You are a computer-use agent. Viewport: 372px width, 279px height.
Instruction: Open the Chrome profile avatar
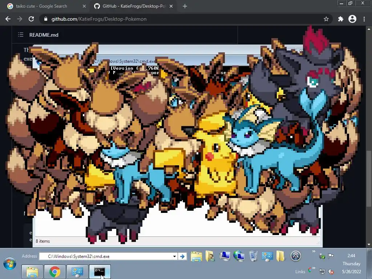point(352,19)
